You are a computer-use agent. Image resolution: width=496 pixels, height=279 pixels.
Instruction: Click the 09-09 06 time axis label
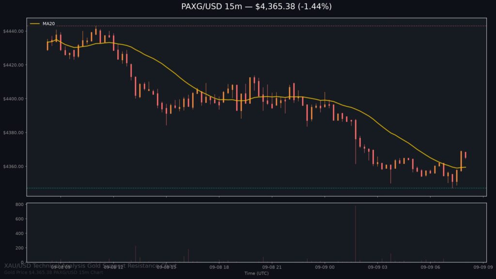click(430, 267)
